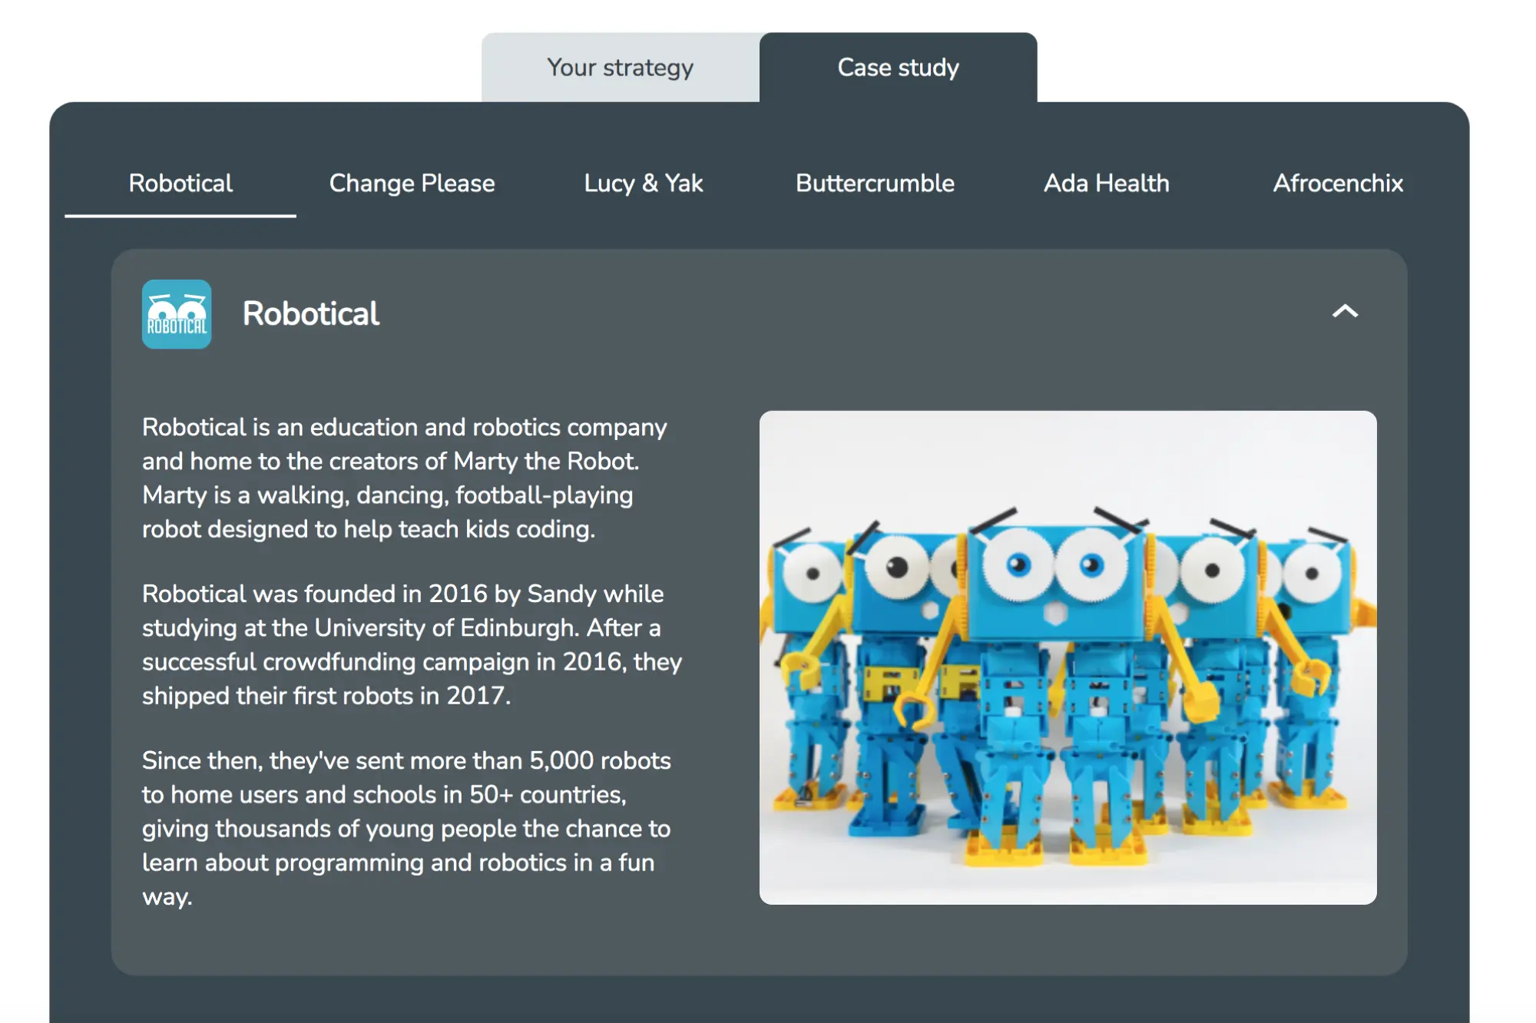This screenshot has width=1536, height=1023.
Task: Open the Change Please case study tab
Action: point(412,184)
